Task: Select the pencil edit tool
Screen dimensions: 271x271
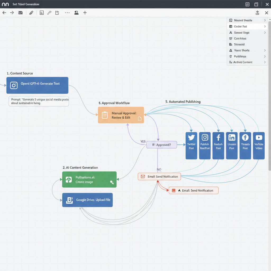Action: (x=31, y=13)
